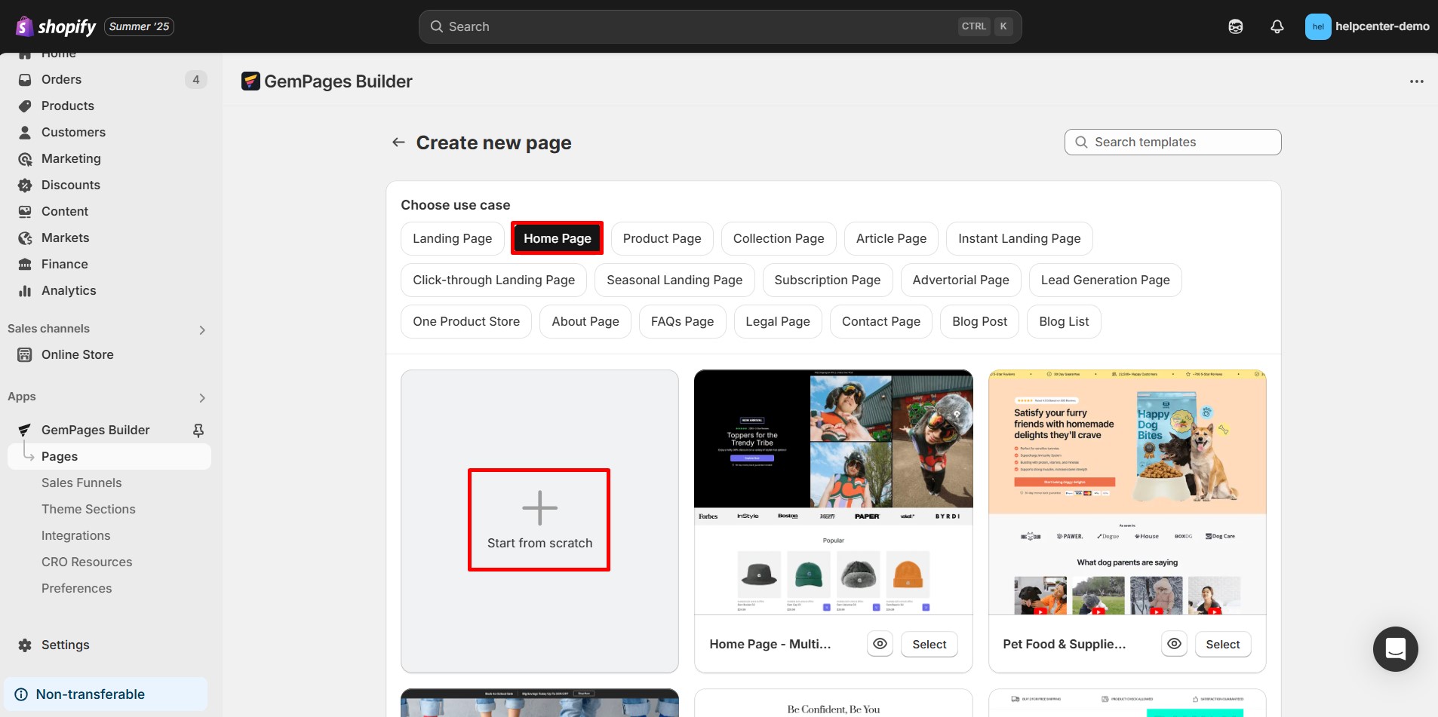Open Shopify notifications bell
Image resolution: width=1438 pixels, height=717 pixels.
click(x=1277, y=26)
